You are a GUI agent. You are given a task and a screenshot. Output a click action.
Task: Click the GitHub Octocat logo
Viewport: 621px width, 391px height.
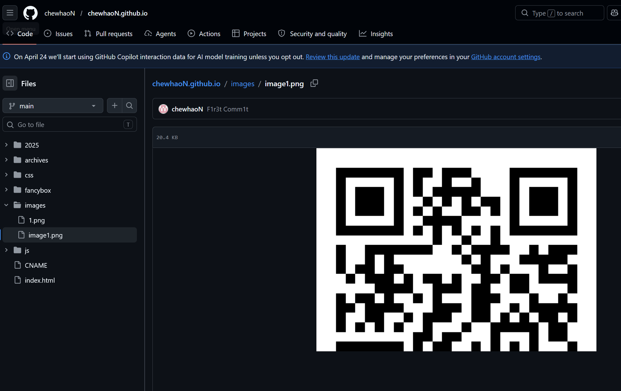coord(30,13)
